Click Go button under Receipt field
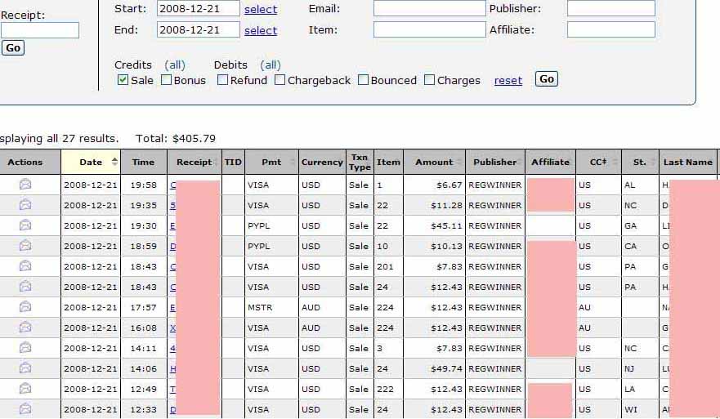The image size is (720, 419). (x=13, y=47)
